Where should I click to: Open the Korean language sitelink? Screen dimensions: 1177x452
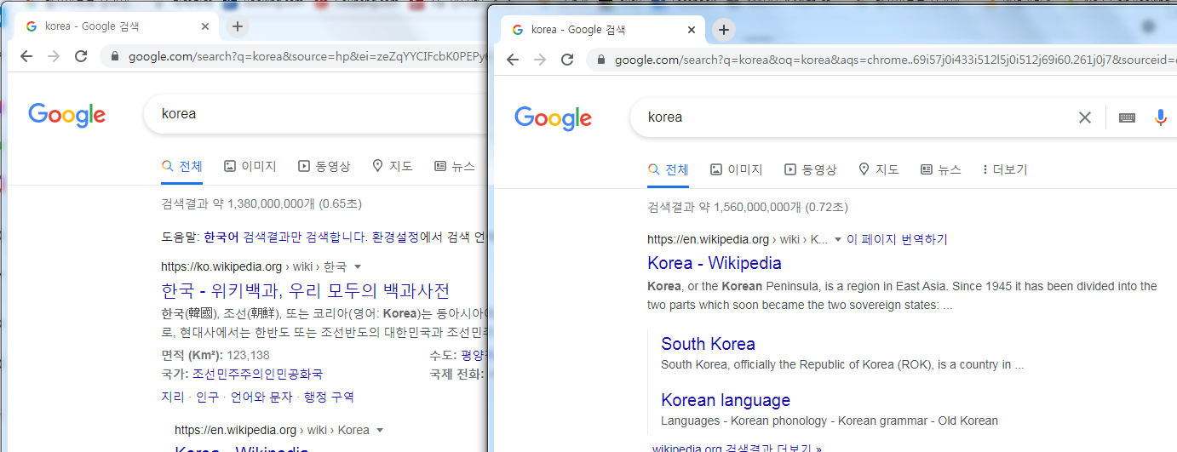(x=726, y=400)
